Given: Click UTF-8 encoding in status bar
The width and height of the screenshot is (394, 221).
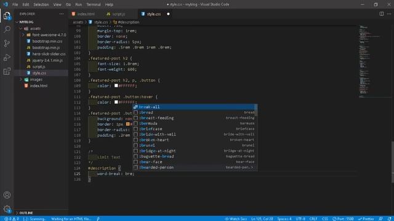Looking at the screenshot, I should (x=300, y=219).
